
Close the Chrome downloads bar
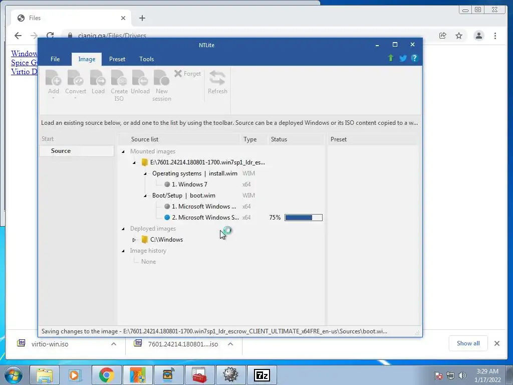[496, 343]
